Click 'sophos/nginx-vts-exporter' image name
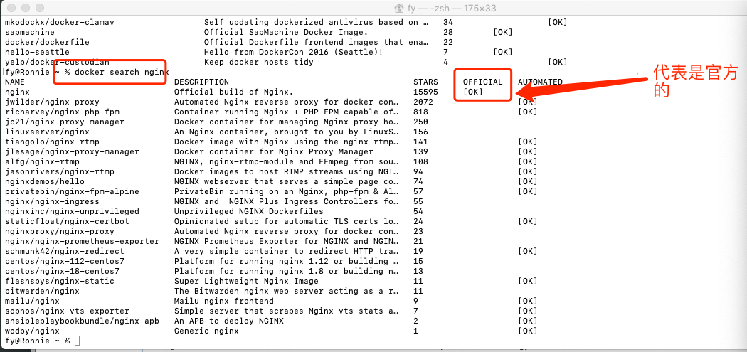The image size is (747, 352). (x=67, y=311)
